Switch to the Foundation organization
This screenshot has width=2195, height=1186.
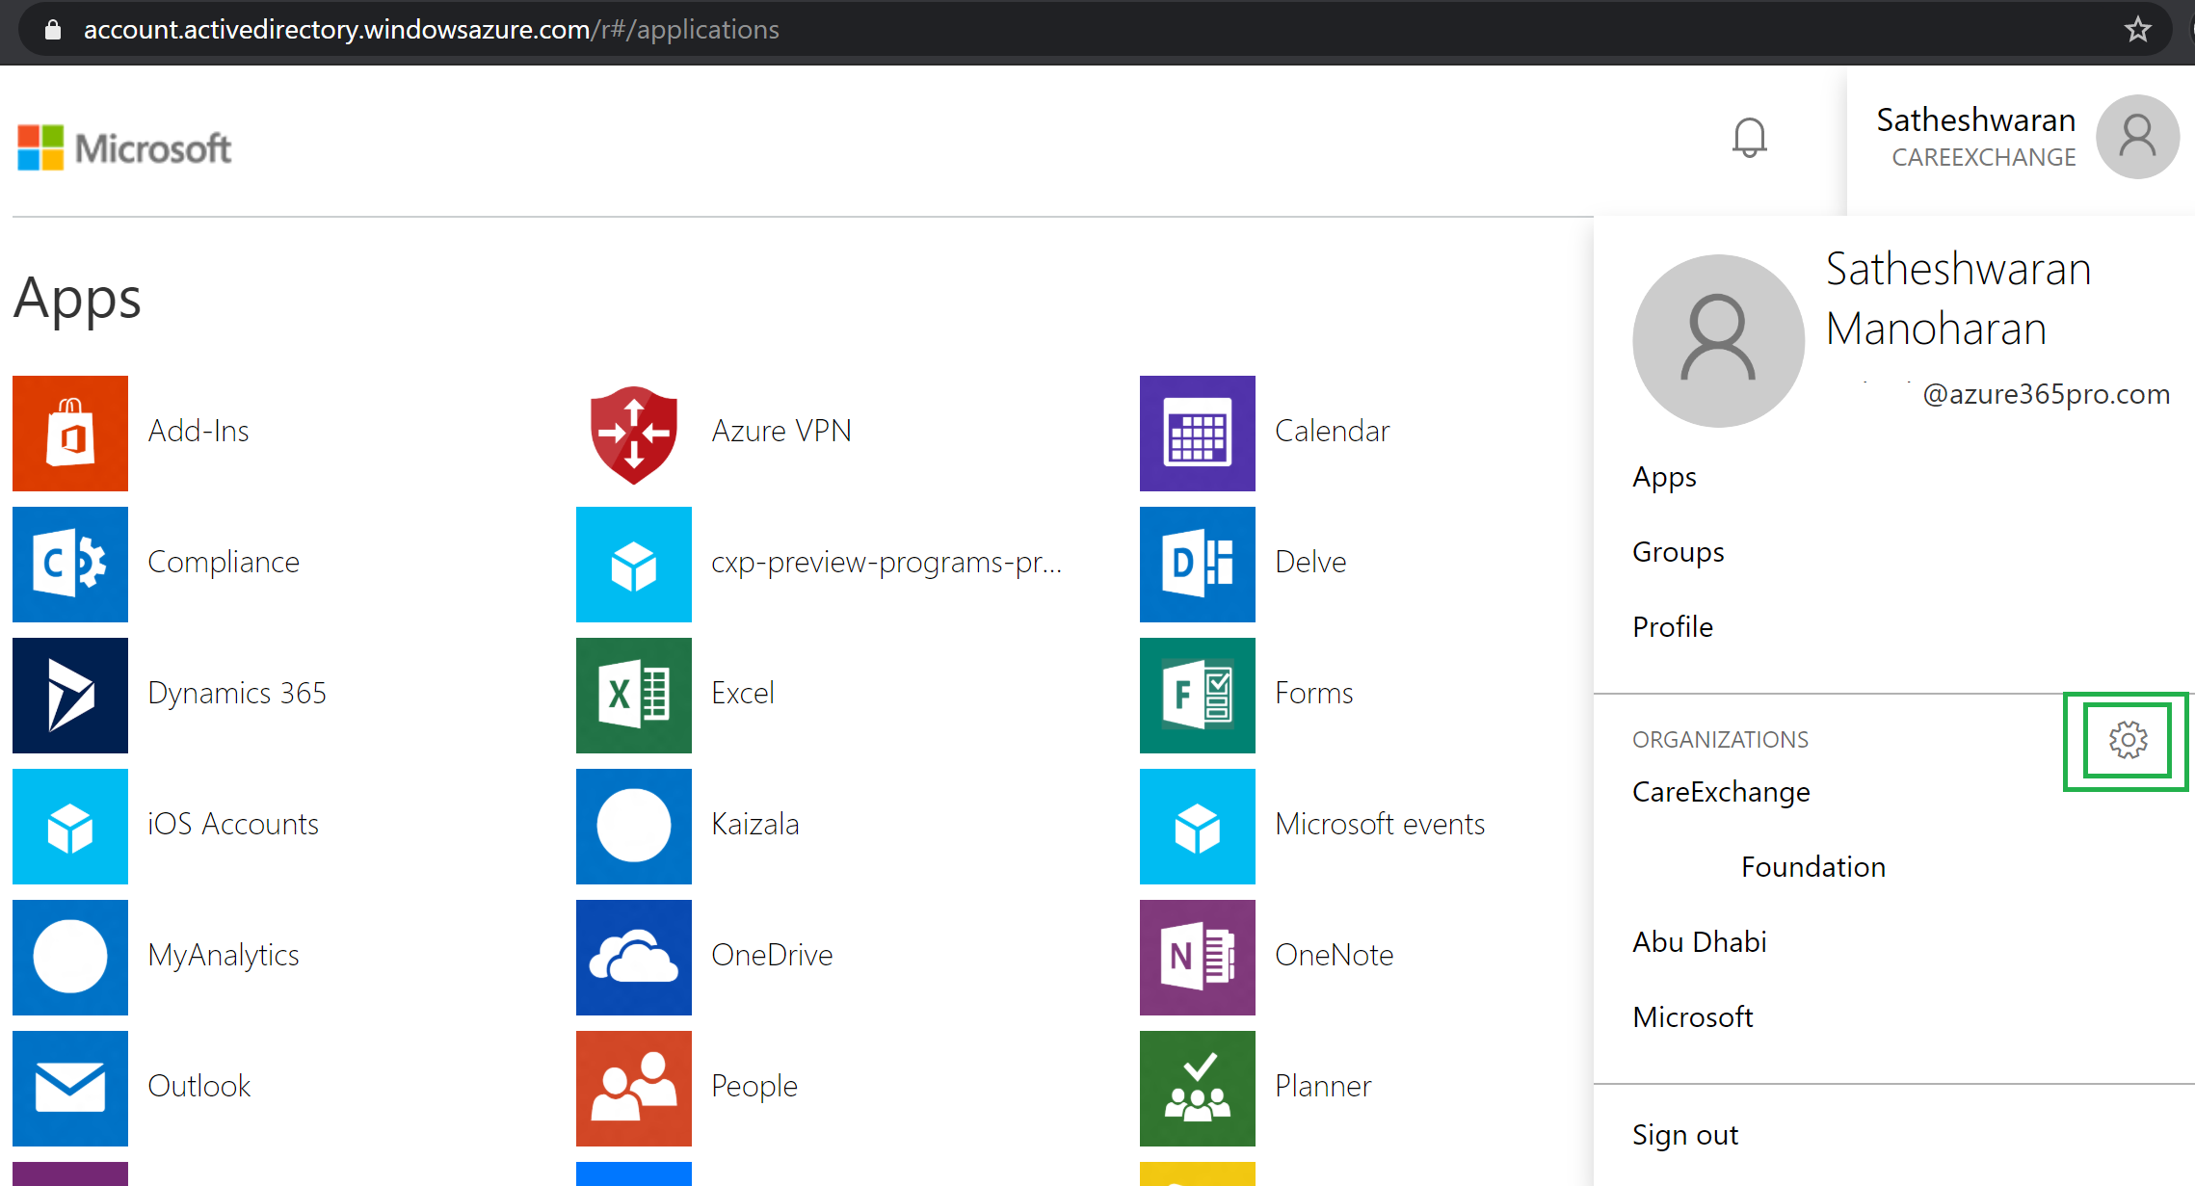point(1812,867)
